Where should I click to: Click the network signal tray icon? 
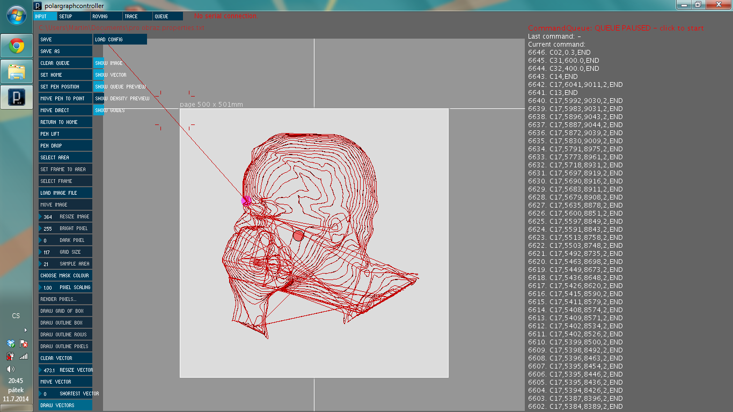pos(24,356)
